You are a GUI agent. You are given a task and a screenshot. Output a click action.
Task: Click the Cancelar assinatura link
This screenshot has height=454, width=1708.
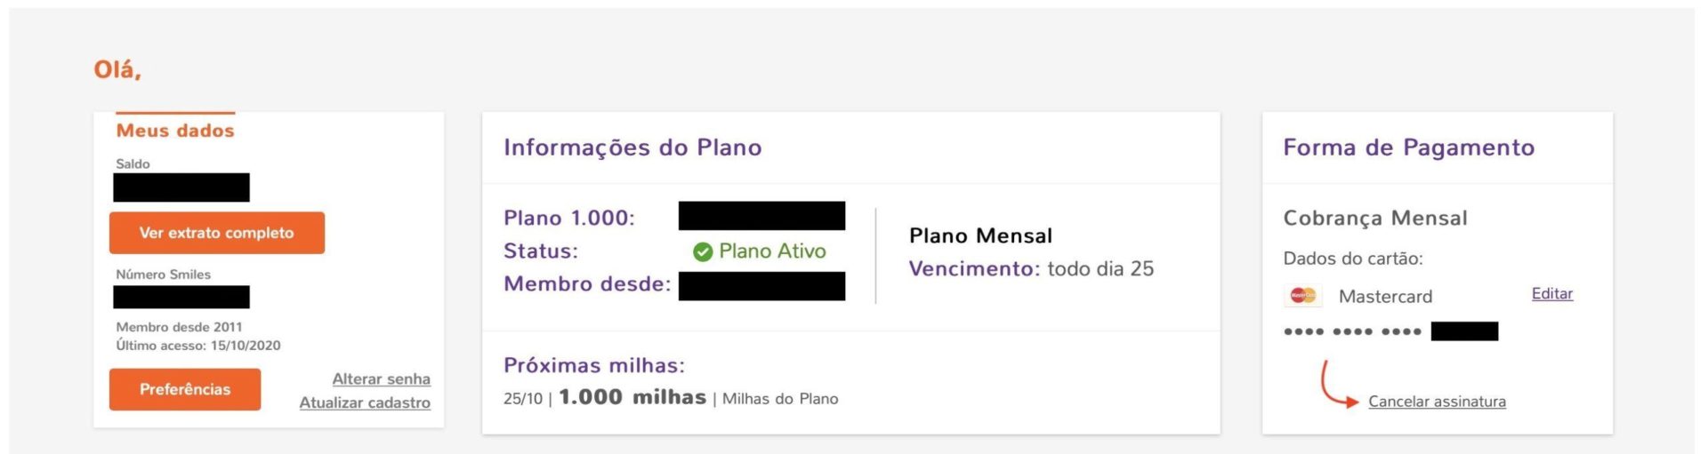pyautogui.click(x=1437, y=402)
